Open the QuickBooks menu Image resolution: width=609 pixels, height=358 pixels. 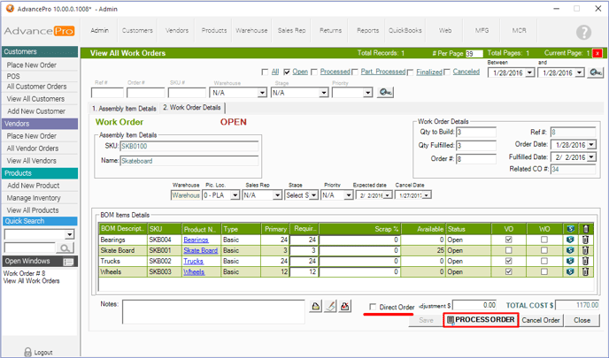[405, 30]
